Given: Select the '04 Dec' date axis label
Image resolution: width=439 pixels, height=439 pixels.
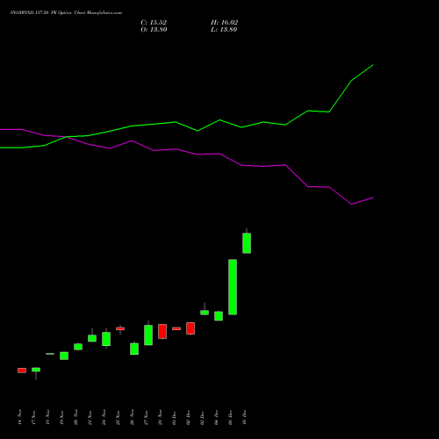Looking at the screenshot, I should point(216,417).
